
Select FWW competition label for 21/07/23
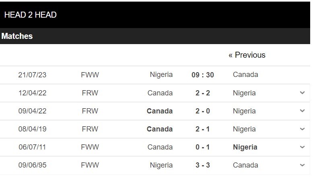click(90, 75)
